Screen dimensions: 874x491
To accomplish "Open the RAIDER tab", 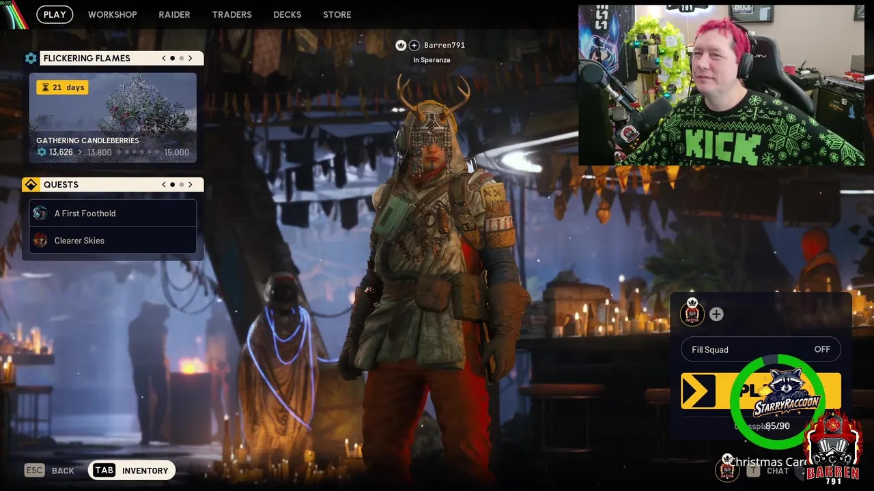I will [x=174, y=14].
